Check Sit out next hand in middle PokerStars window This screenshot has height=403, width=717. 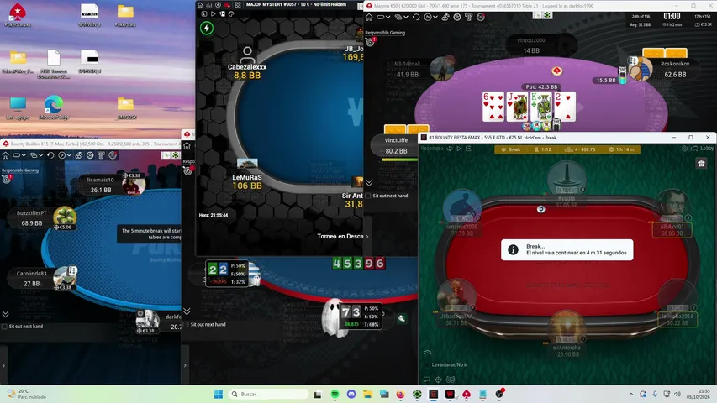pyautogui.click(x=186, y=324)
